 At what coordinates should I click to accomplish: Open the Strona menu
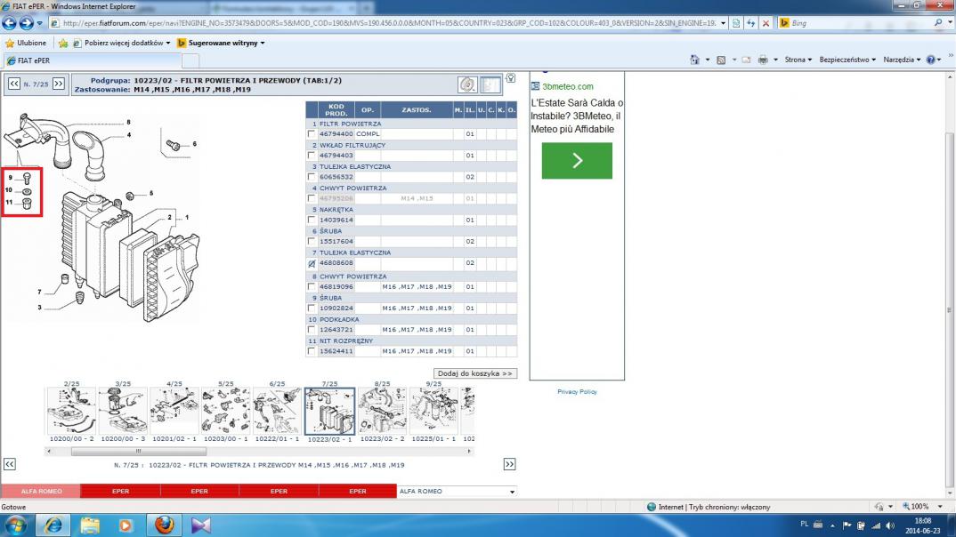click(x=798, y=60)
